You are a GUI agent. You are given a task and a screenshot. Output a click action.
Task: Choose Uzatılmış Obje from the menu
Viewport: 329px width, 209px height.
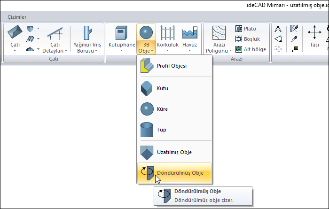pyautogui.click(x=174, y=152)
